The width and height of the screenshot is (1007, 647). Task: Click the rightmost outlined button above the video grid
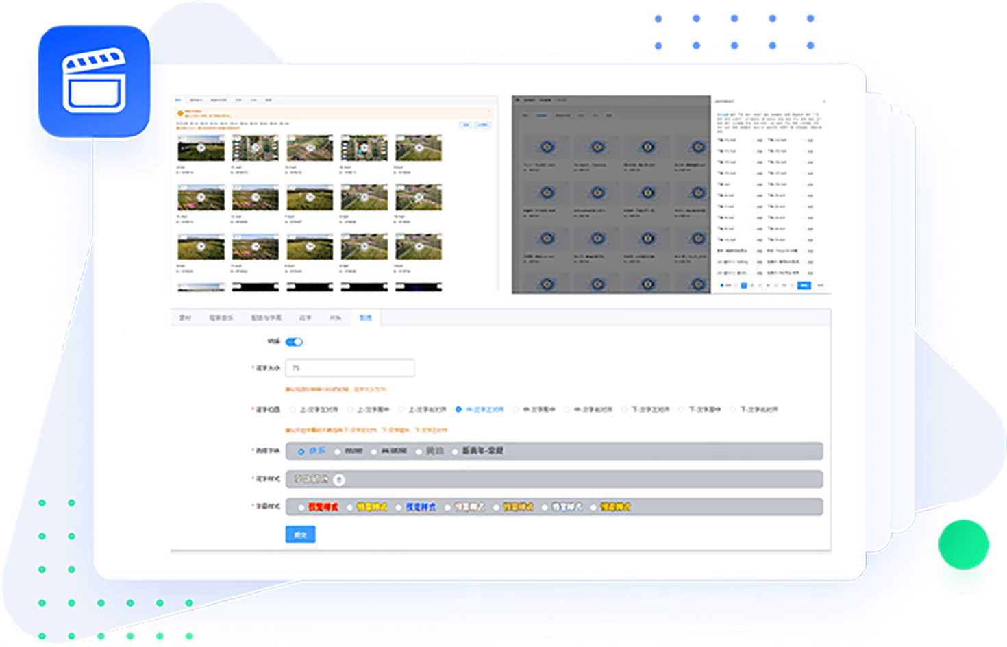click(483, 125)
